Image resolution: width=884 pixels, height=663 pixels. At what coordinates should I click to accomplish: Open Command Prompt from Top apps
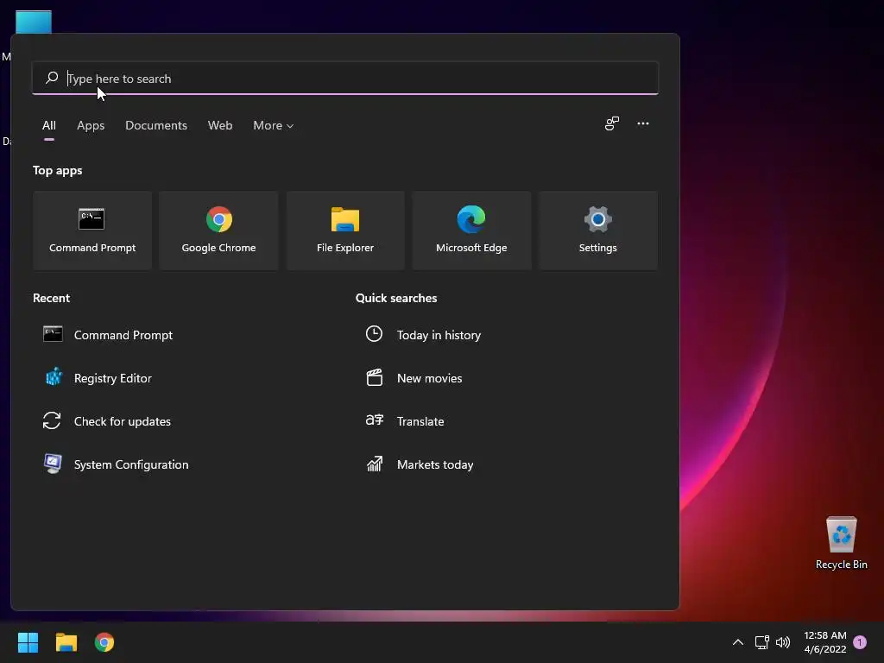tap(92, 230)
